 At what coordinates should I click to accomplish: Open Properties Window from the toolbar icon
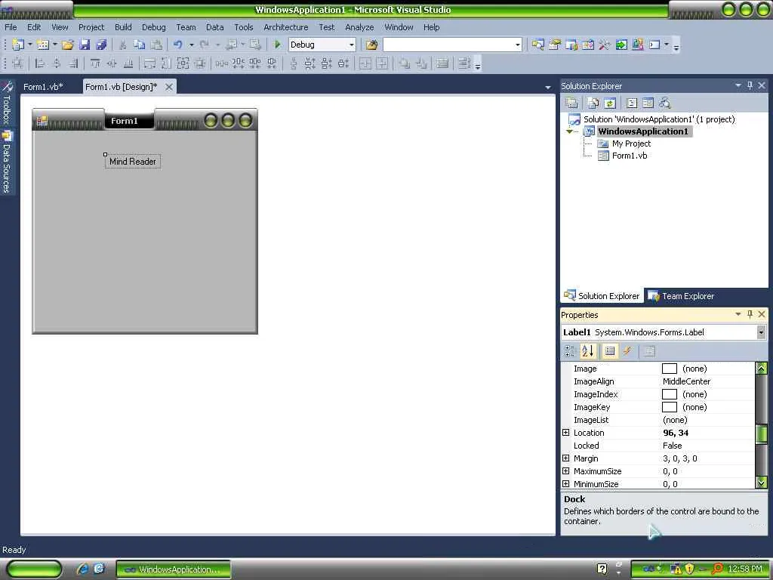[x=555, y=45]
